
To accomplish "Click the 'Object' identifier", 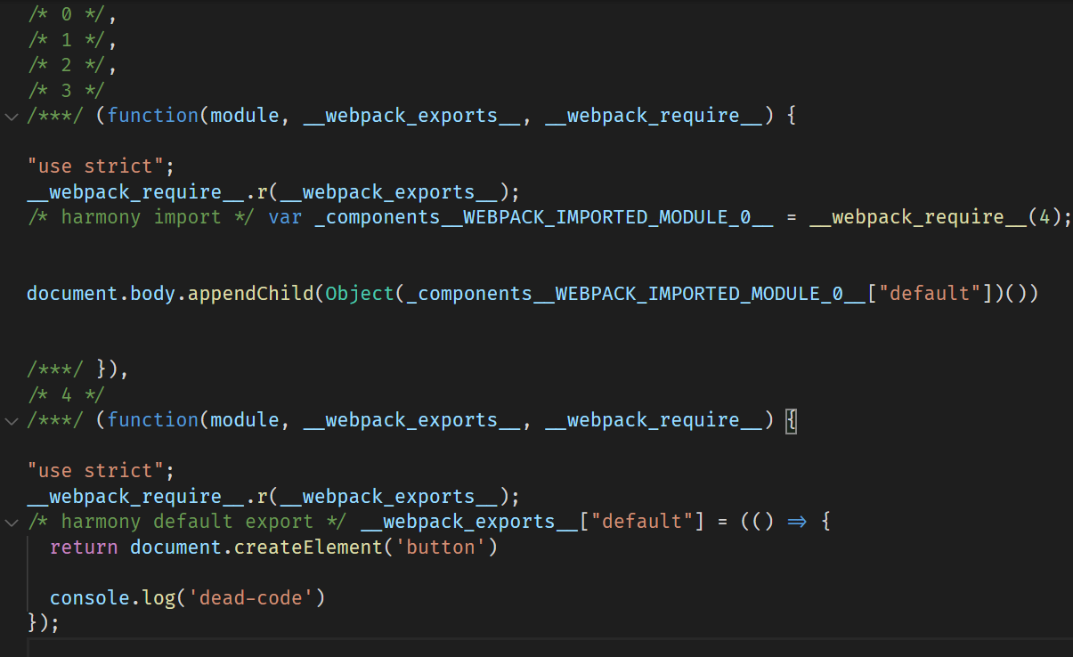I will point(360,293).
